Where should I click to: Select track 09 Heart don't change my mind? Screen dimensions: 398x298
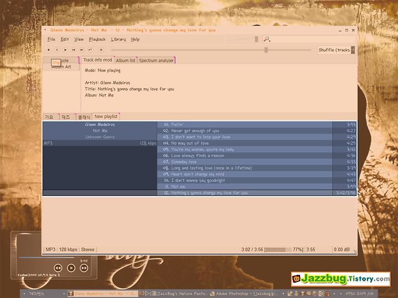coord(256,174)
